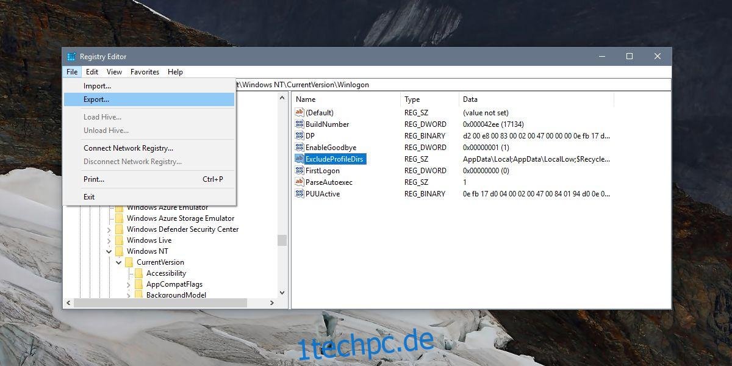The image size is (732, 366).
Task: Select the Windows Live key label
Action: pyautogui.click(x=149, y=240)
